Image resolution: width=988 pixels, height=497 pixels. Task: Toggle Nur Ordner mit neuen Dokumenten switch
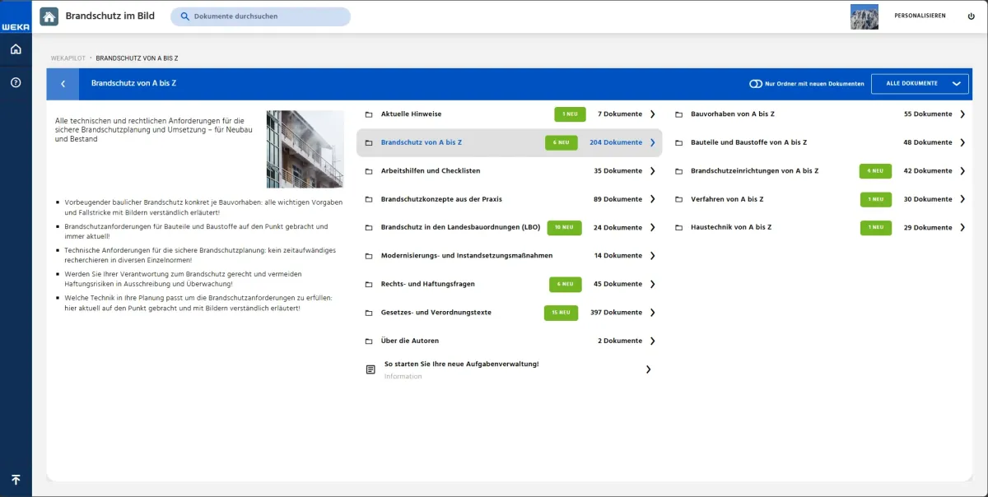[755, 84]
